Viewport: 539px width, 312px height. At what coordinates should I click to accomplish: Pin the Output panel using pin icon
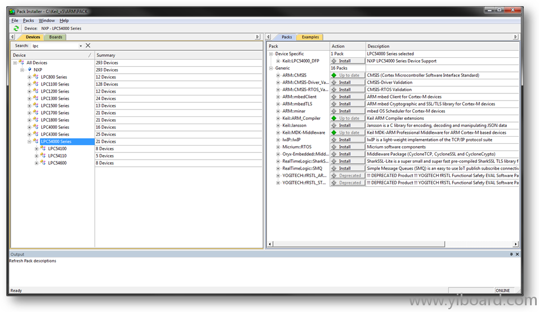(x=511, y=254)
